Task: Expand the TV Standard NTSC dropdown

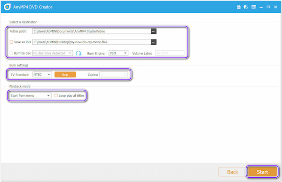Action: point(42,74)
